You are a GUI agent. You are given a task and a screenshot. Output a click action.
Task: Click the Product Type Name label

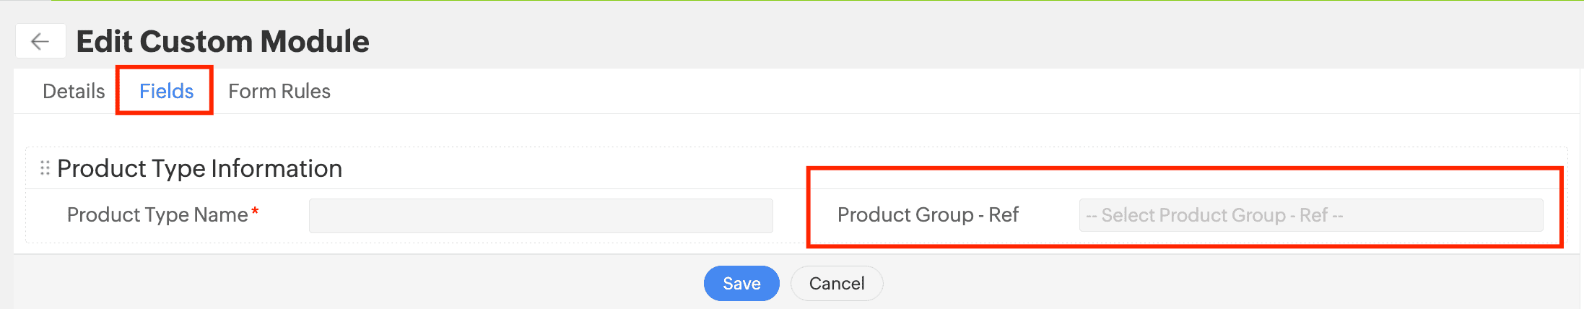coord(157,215)
